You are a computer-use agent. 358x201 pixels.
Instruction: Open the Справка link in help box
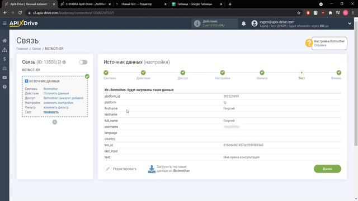point(320,45)
